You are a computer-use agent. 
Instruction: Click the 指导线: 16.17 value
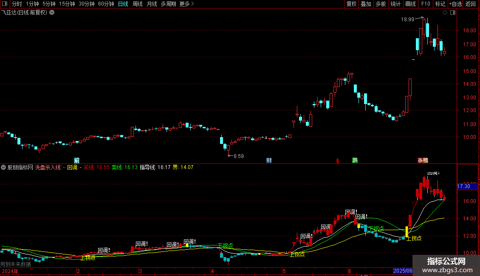click(155, 167)
